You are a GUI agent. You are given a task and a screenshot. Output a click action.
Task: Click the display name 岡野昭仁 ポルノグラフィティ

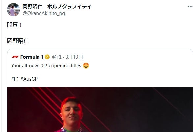click(x=57, y=6)
